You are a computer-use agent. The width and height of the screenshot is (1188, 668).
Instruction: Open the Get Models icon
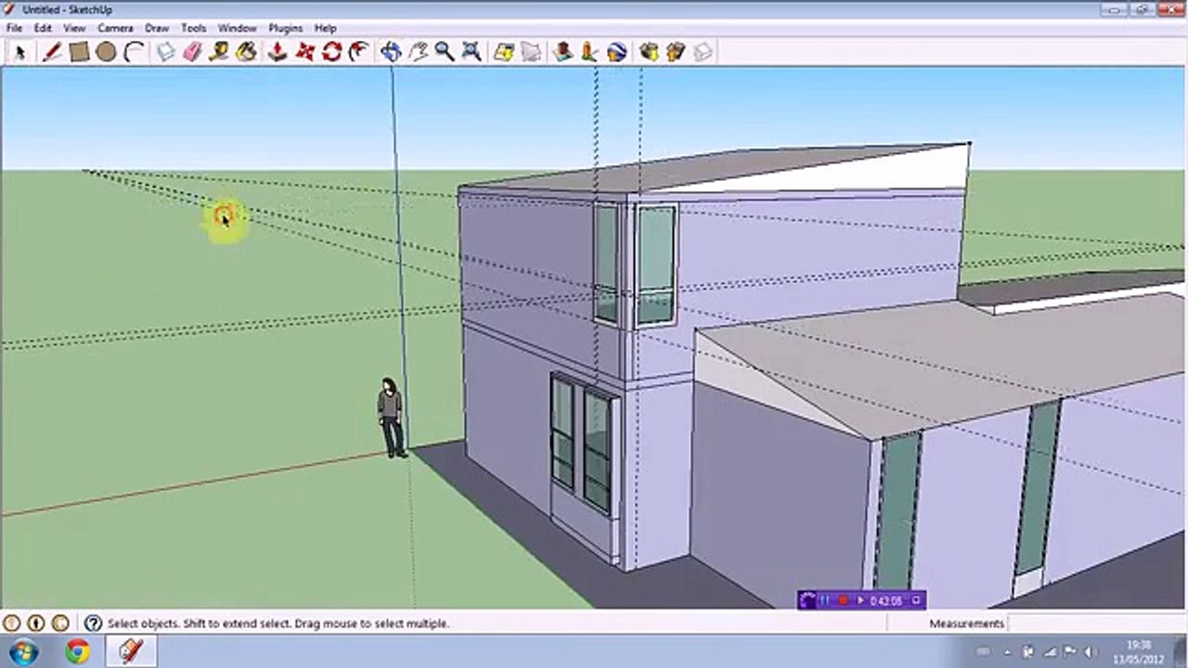coord(649,52)
